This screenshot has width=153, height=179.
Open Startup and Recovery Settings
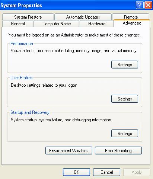(125, 134)
